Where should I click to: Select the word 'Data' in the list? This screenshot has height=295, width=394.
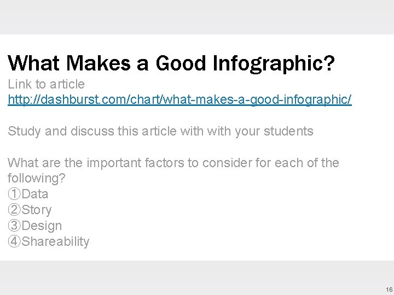tap(35, 194)
